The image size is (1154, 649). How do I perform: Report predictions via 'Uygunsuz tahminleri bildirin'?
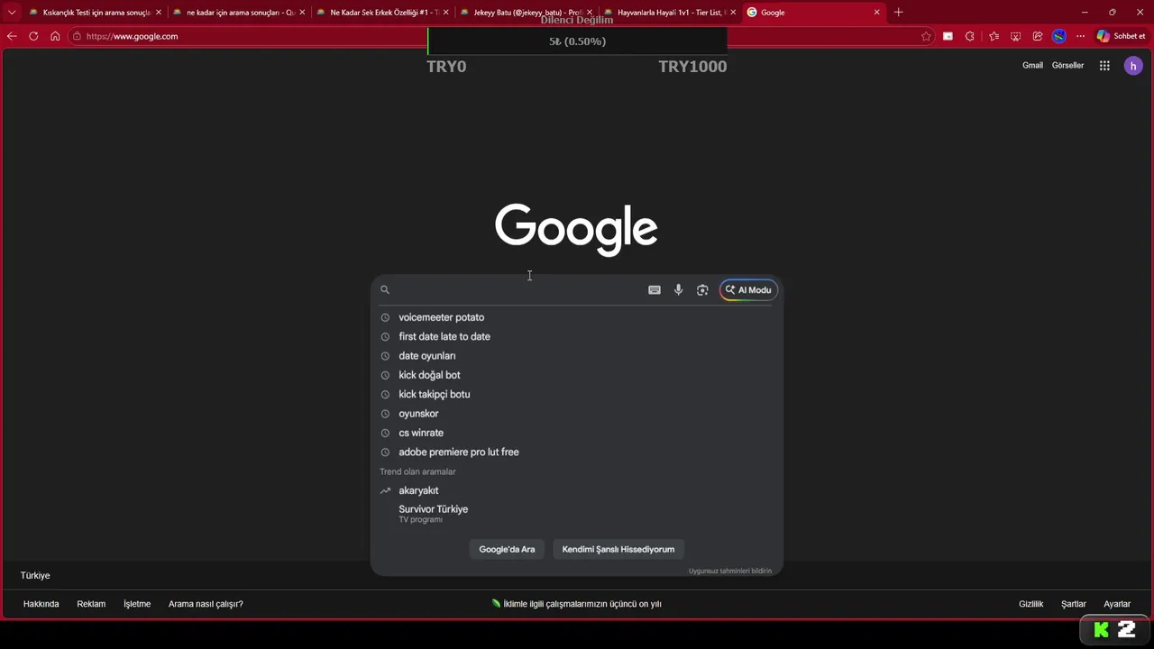pyautogui.click(x=730, y=571)
